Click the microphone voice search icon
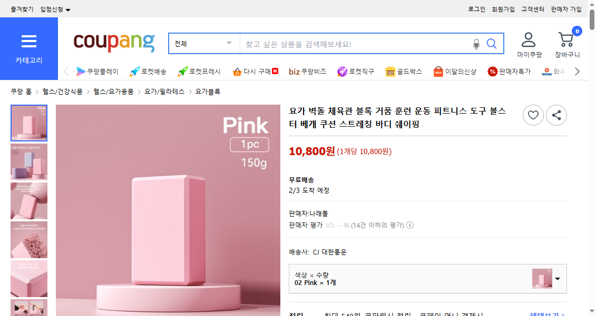 click(476, 44)
